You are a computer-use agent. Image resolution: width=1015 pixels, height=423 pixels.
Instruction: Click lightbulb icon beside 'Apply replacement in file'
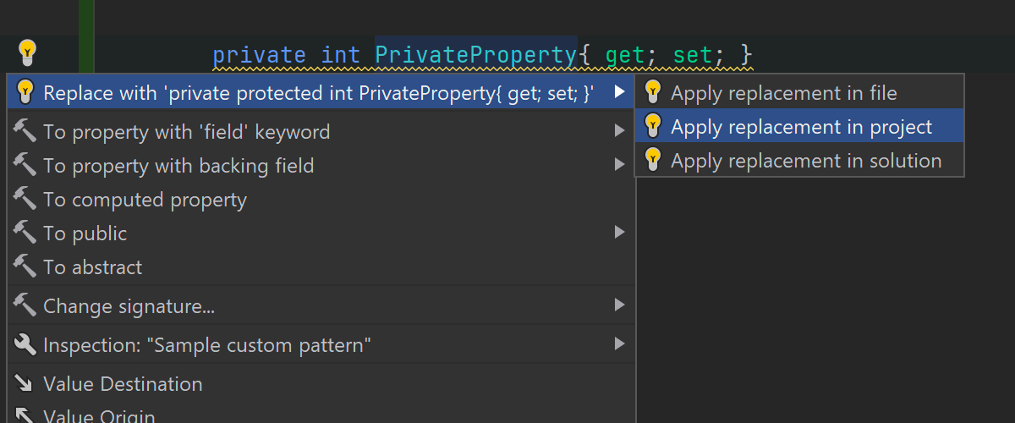[x=652, y=92]
